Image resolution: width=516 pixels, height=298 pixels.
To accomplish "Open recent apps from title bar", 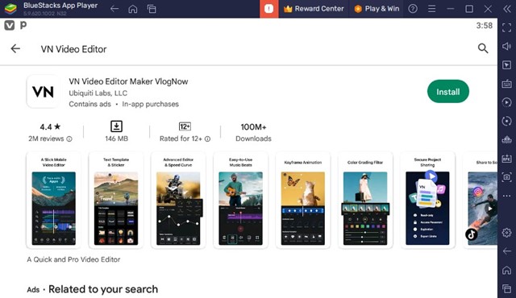I will [x=152, y=9].
